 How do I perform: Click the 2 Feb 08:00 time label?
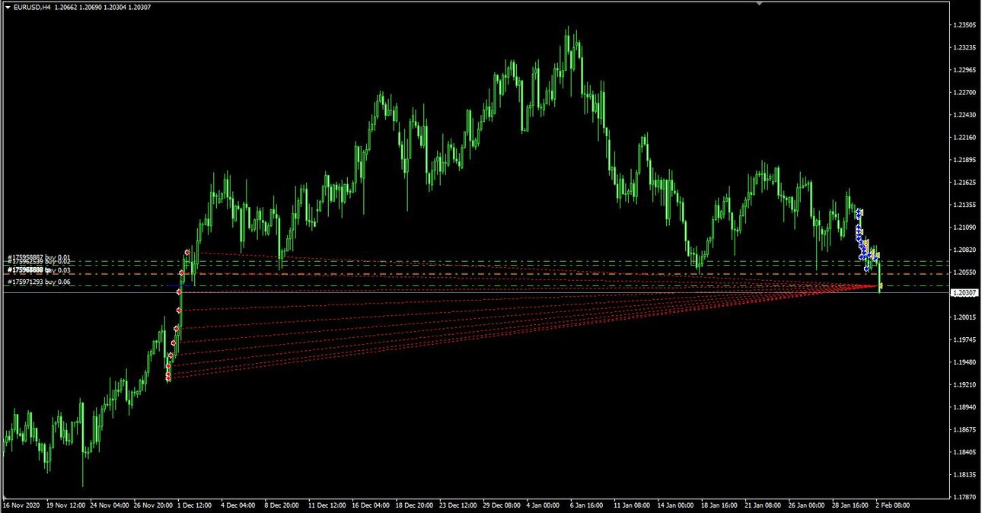(x=891, y=505)
